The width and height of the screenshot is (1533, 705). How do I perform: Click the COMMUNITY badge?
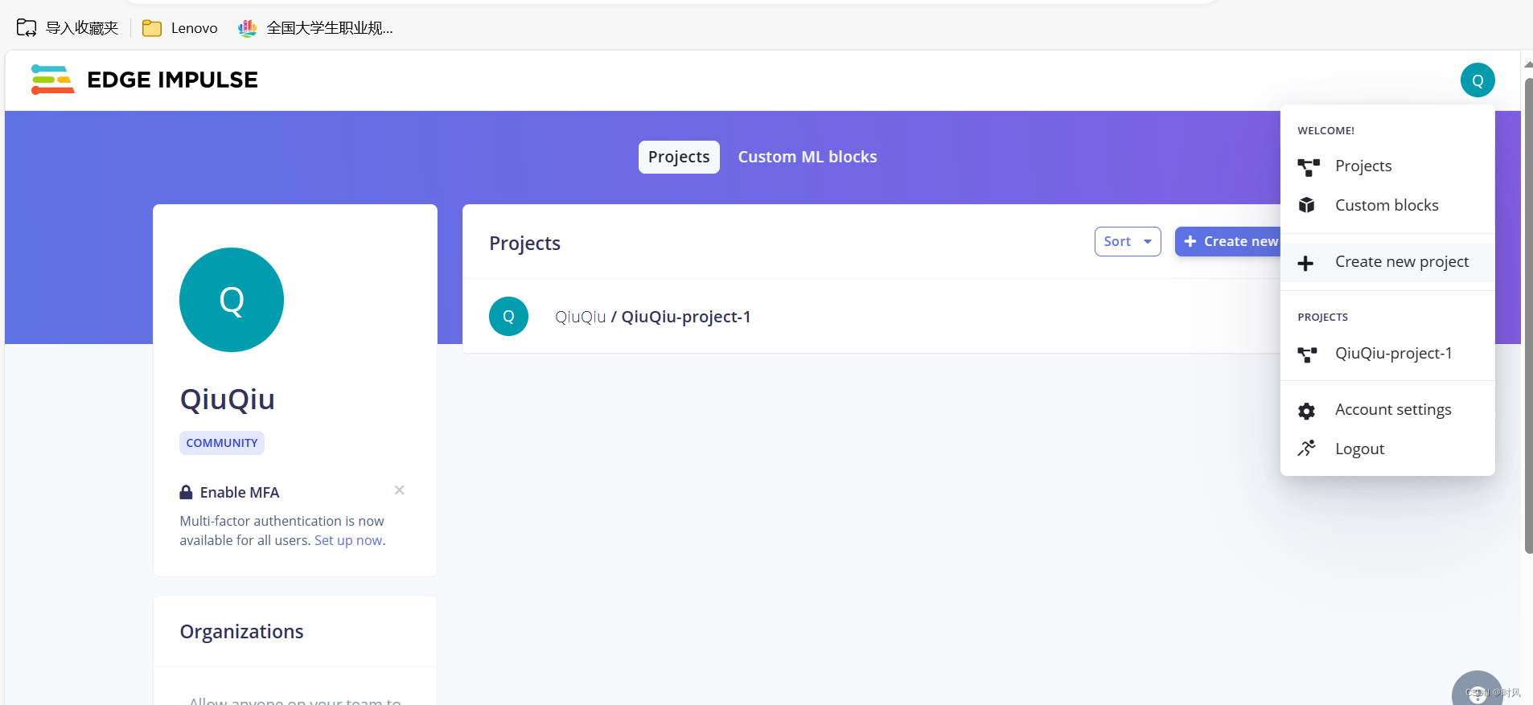[x=222, y=443]
